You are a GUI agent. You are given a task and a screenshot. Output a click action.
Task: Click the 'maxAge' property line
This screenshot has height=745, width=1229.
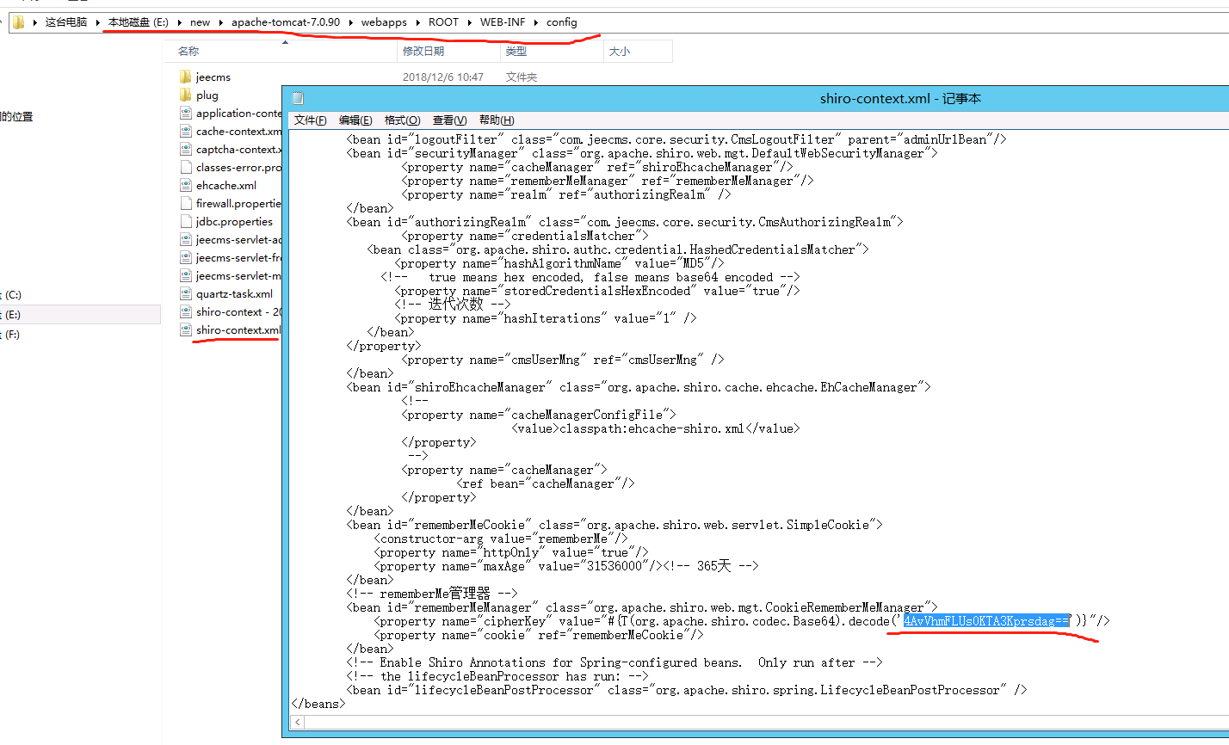tap(566, 566)
